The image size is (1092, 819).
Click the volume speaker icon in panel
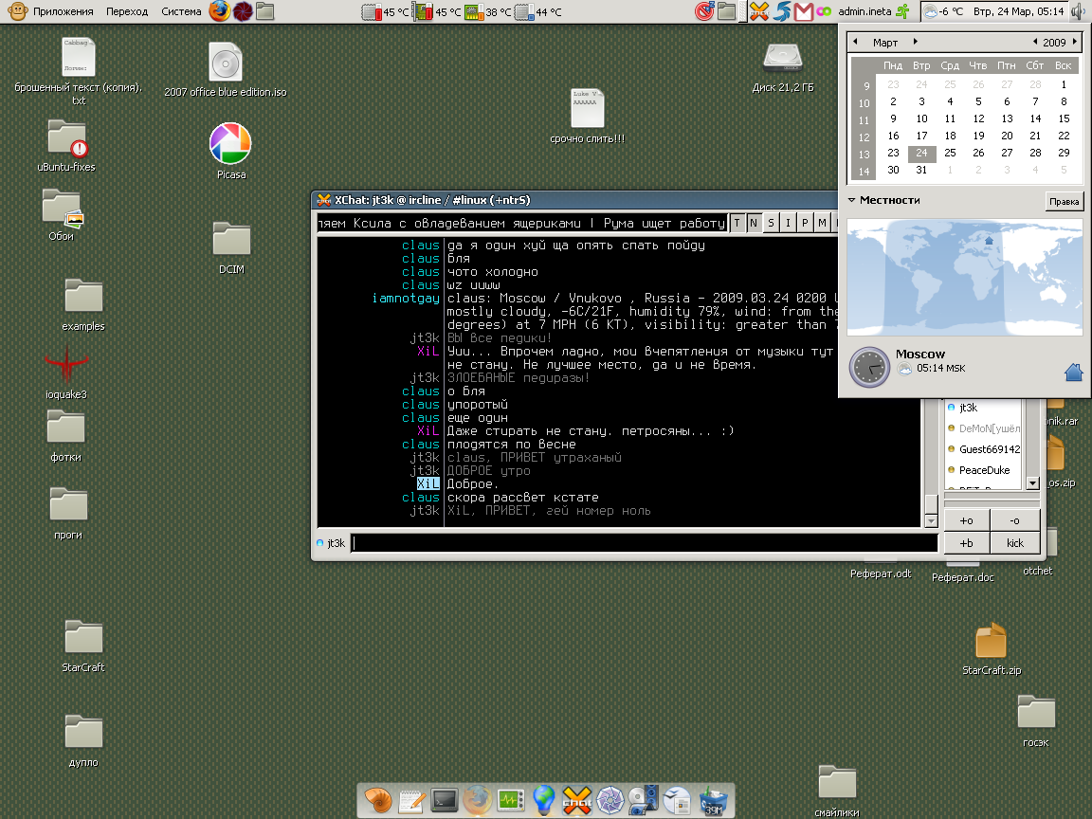point(1078,11)
